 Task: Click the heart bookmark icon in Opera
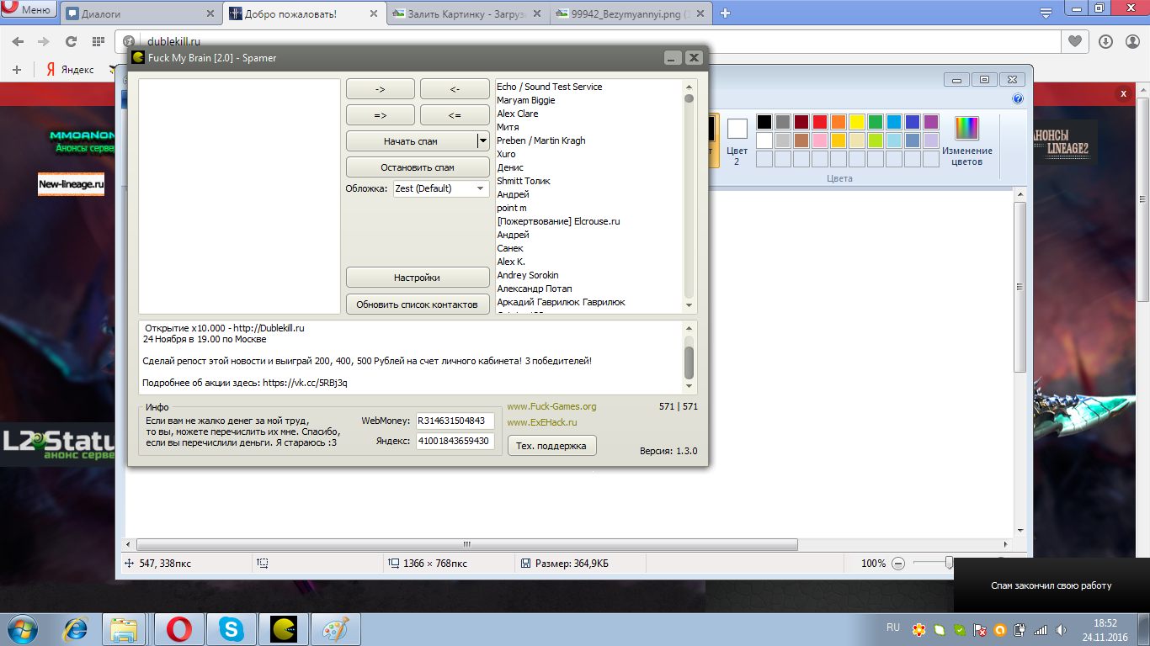[x=1075, y=41]
